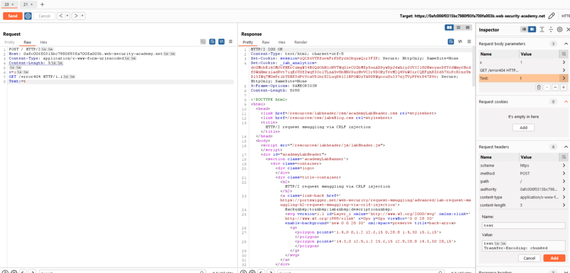Screen dimensions: 570x273
Task: Collapse the Request headers section
Action: (566, 147)
